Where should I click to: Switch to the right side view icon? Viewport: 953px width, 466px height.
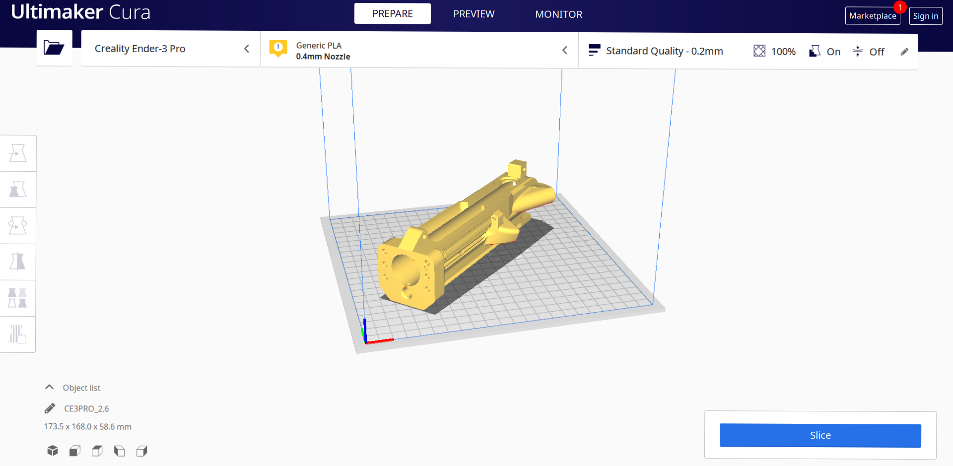(x=142, y=451)
